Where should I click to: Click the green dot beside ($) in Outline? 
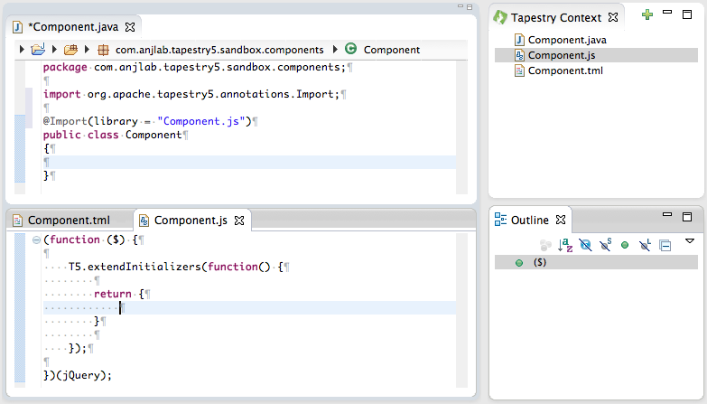(519, 263)
